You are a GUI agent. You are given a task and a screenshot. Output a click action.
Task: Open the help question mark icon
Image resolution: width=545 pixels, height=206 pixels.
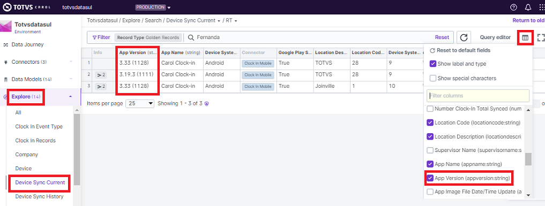click(513, 7)
